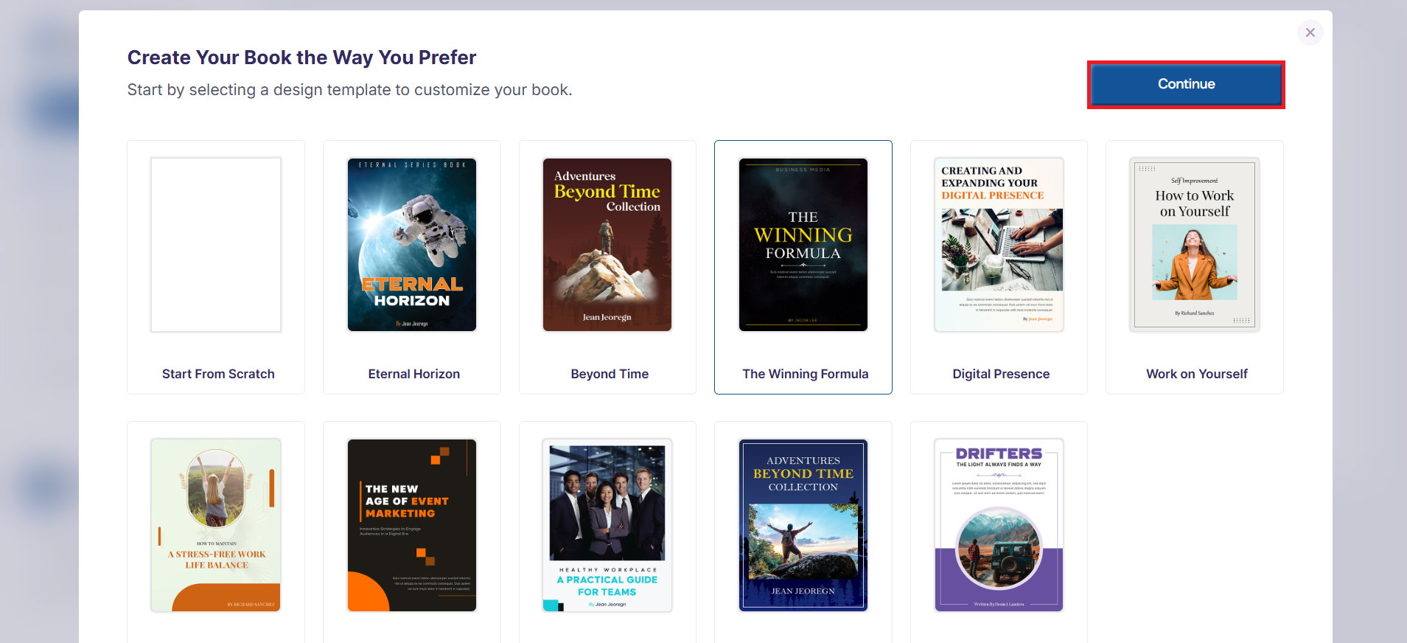Select The Winning Formula dark cover
The height and width of the screenshot is (643, 1407).
point(803,245)
